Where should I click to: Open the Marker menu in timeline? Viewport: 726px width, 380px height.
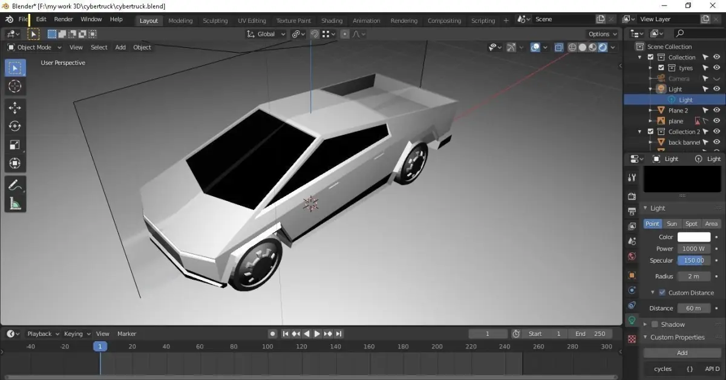[x=126, y=333]
